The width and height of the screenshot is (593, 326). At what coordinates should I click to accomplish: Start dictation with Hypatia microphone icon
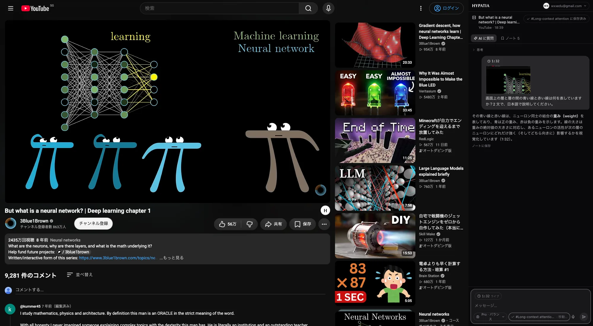pyautogui.click(x=573, y=317)
